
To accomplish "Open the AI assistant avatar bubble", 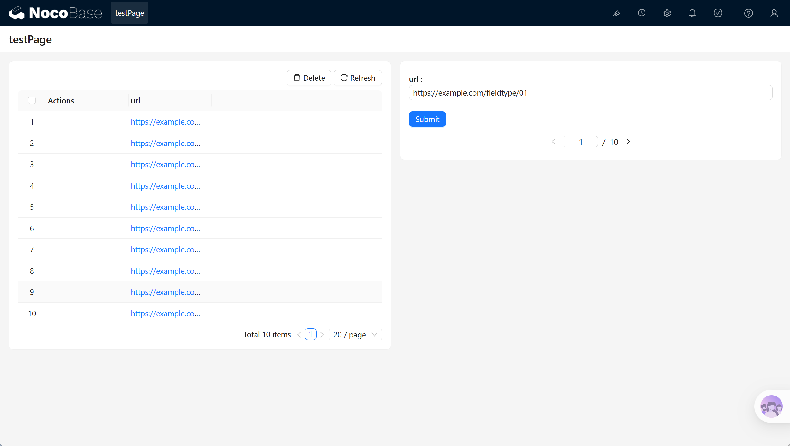I will coord(771,406).
